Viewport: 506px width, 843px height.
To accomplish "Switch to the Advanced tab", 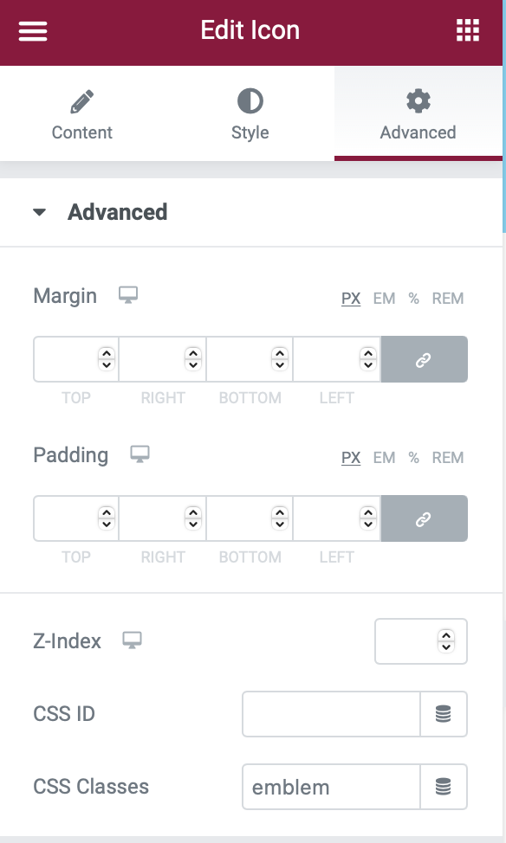I will pos(418,114).
